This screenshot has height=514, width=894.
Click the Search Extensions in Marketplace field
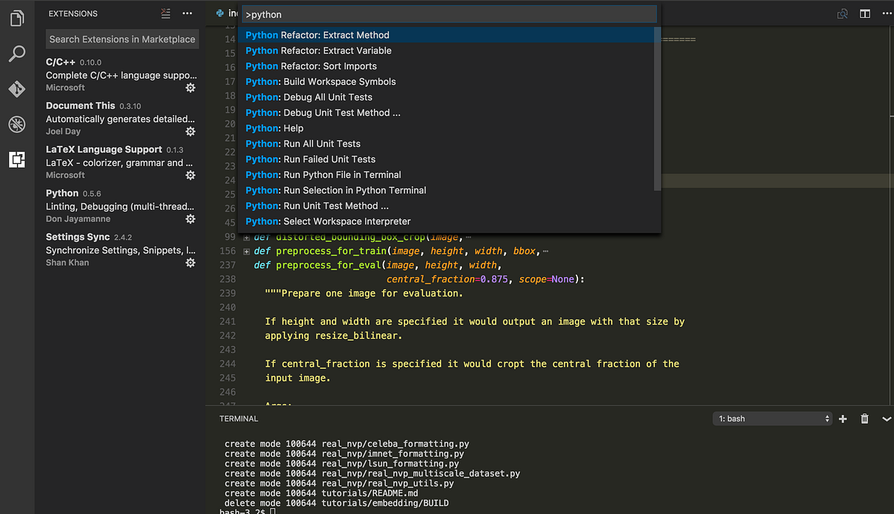(x=121, y=38)
